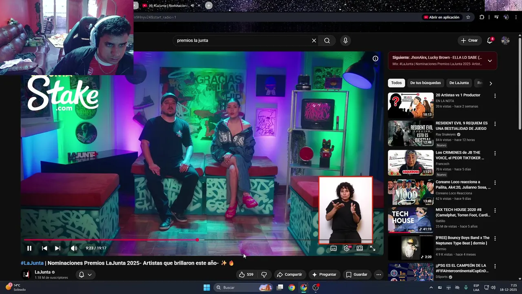
Task: Switch player to theater mode
Action: [360, 248]
